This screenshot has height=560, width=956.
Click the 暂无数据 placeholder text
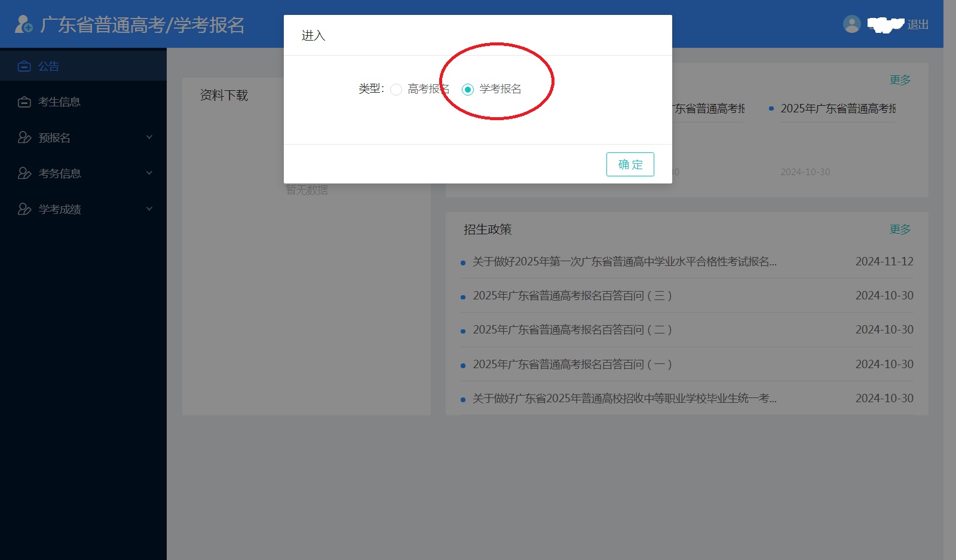[x=307, y=190]
